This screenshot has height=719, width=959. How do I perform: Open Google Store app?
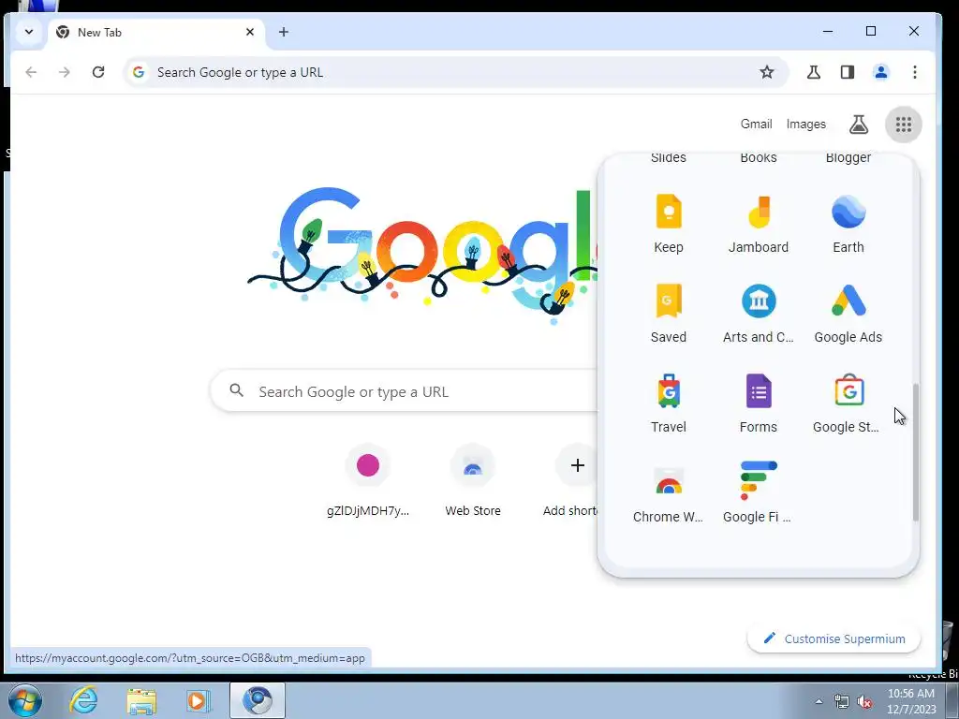pyautogui.click(x=848, y=404)
